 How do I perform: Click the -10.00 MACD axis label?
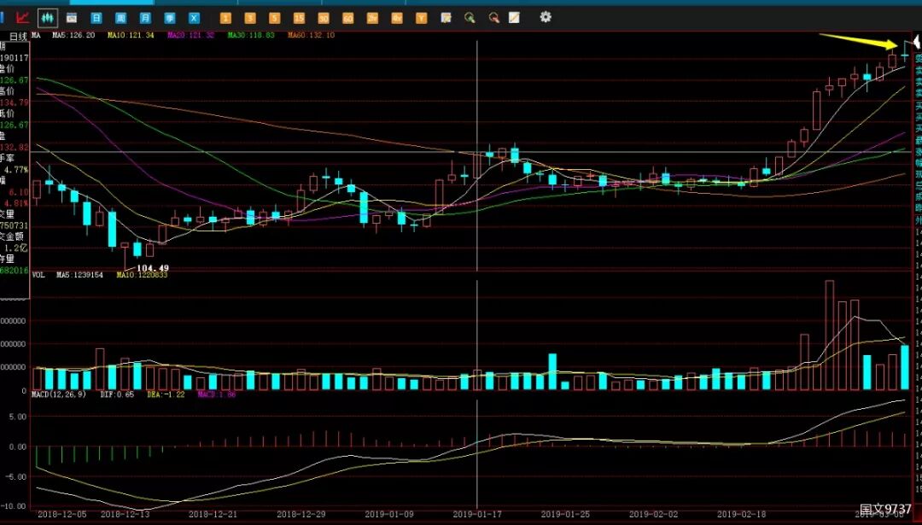(15, 506)
